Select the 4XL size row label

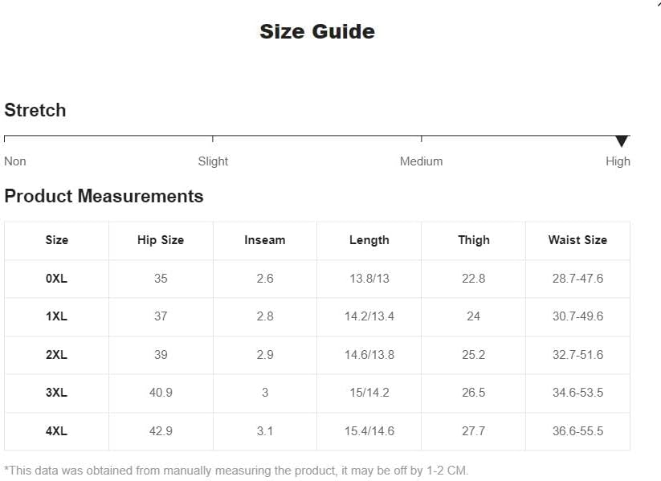coord(57,431)
